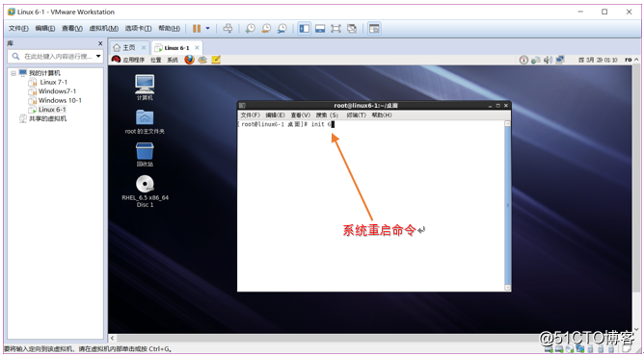Viewport: 644px width, 356px height.
Task: Open the mail client panel icon
Action: tap(202, 60)
